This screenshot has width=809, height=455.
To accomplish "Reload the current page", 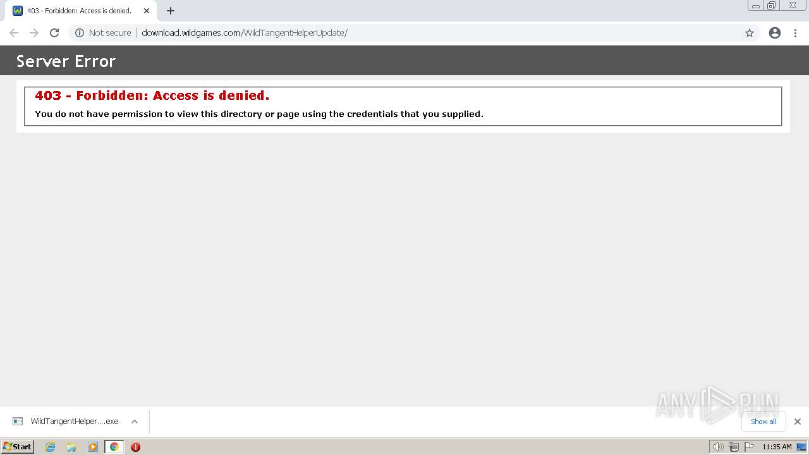I will [54, 33].
